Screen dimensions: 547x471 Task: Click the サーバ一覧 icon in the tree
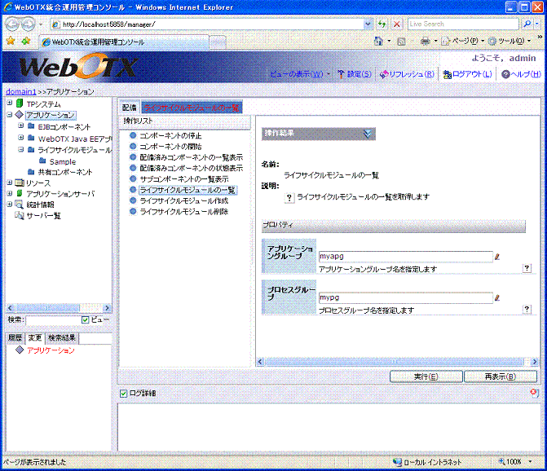click(x=19, y=215)
